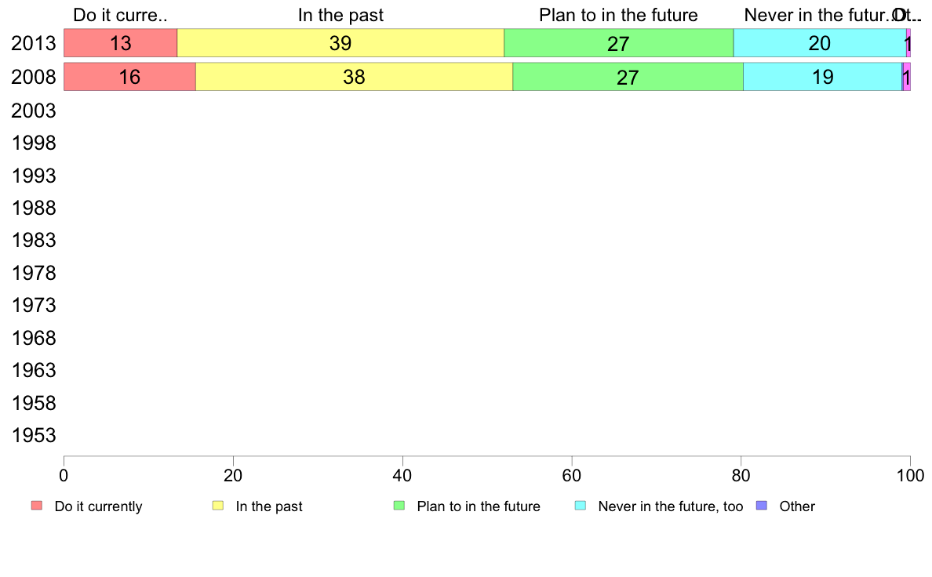Viewport: 932px width, 577px height.
Task: Click the 2008 magenta 'Other' bar segment
Action: (x=907, y=77)
